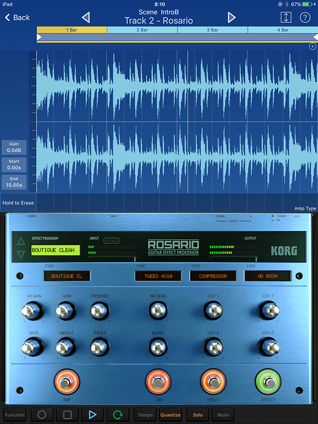318x424 pixels.
Task: Start recording with the circle button
Action: coord(42,415)
